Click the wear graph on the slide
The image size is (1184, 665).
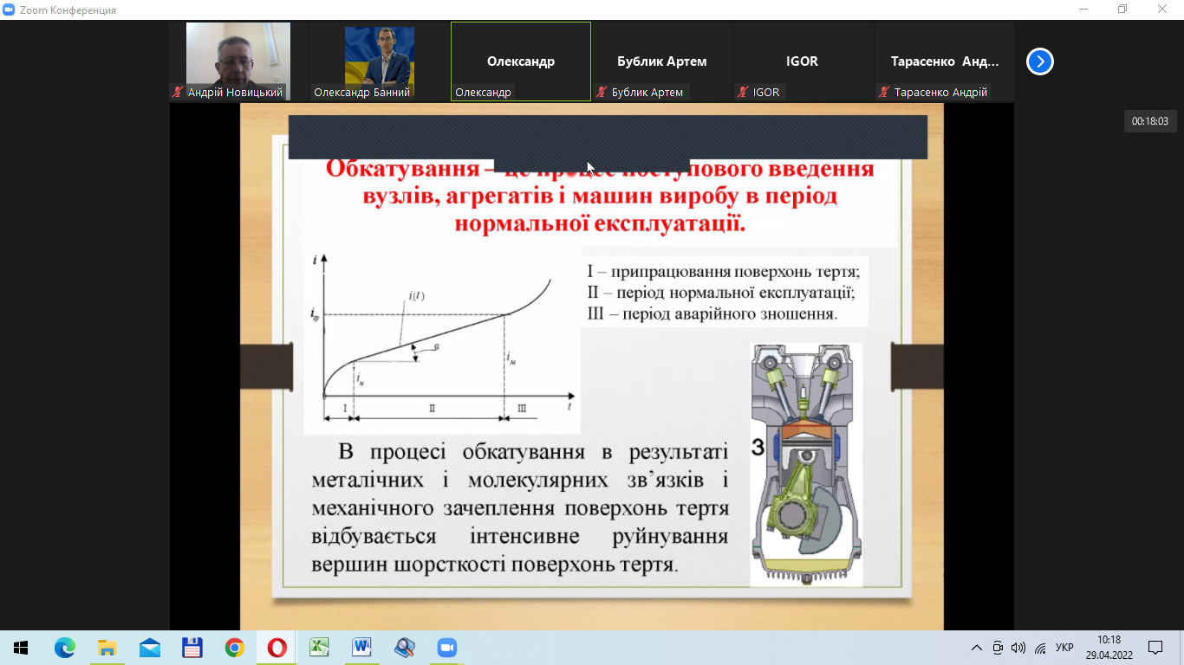pyautogui.click(x=442, y=340)
